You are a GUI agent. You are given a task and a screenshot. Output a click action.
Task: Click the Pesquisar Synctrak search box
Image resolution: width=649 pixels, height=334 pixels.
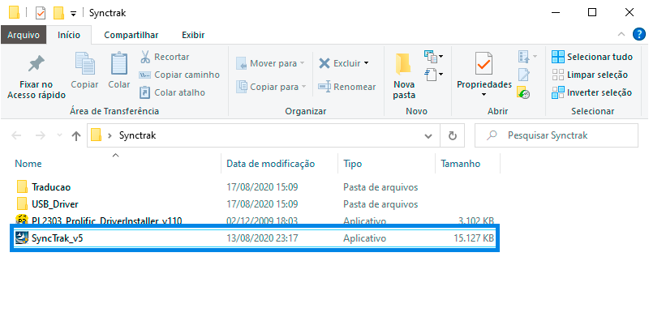coord(557,135)
